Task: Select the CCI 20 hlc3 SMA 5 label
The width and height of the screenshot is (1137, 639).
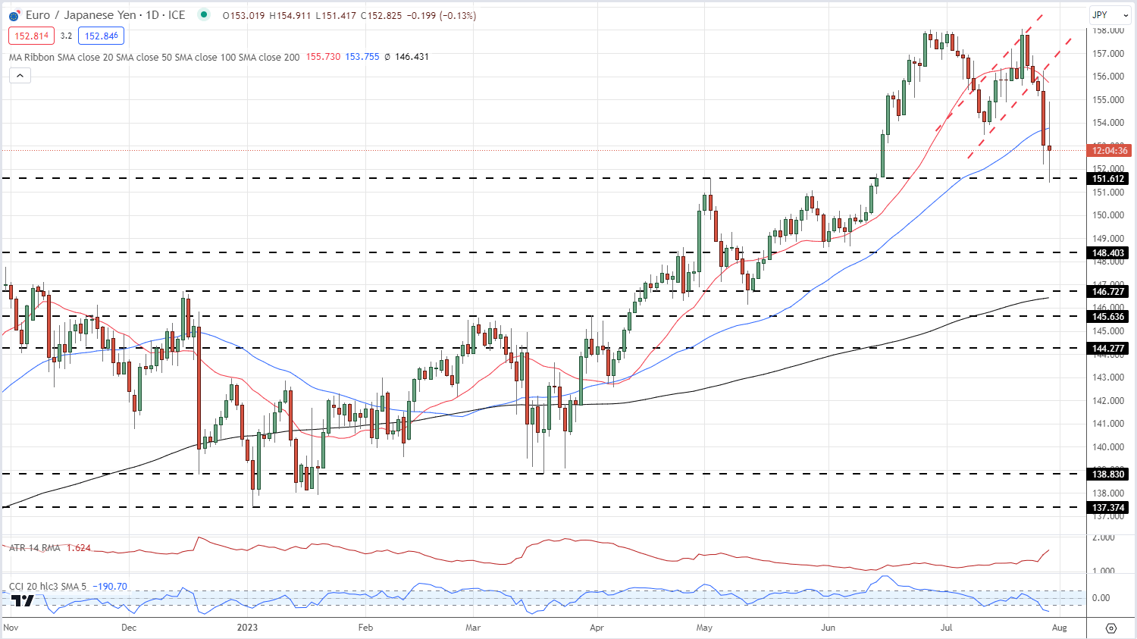Action: (48, 587)
